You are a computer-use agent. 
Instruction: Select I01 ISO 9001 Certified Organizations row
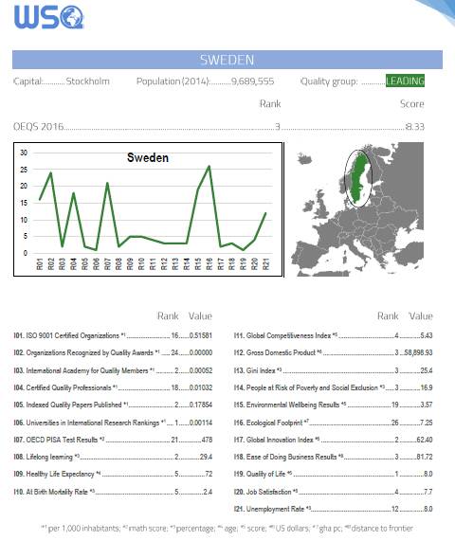pos(113,335)
